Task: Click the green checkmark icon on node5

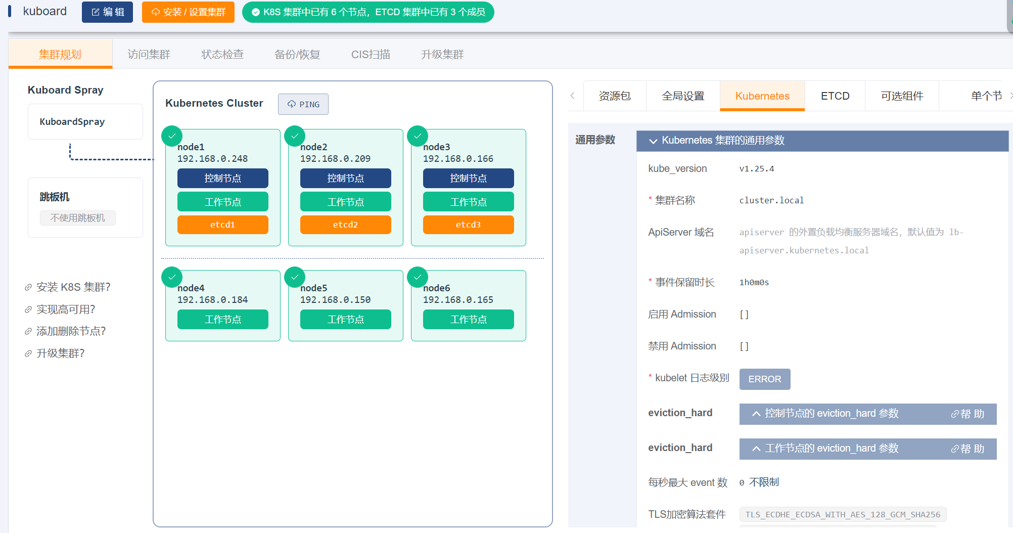Action: pos(295,277)
